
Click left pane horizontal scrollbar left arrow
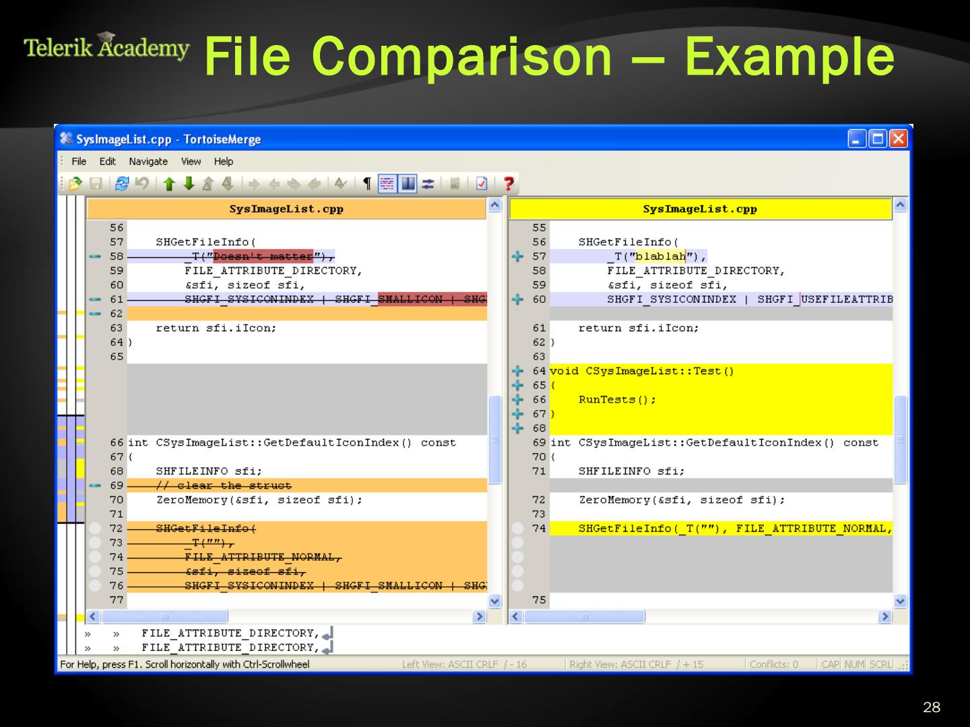[94, 617]
